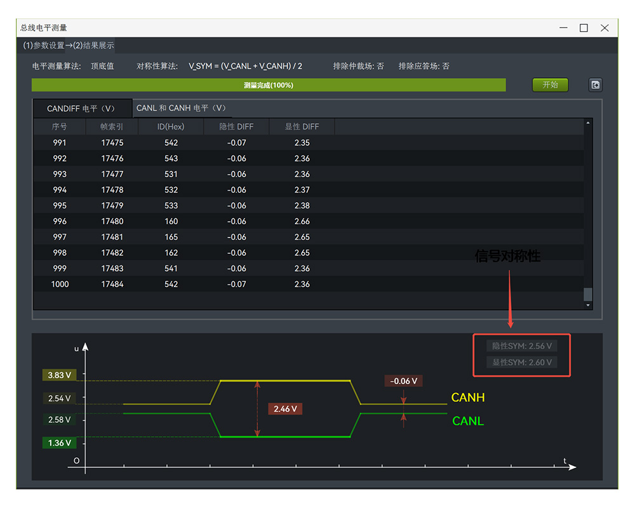Select row with 序号 992
This screenshot has height=508, width=635.
point(309,158)
